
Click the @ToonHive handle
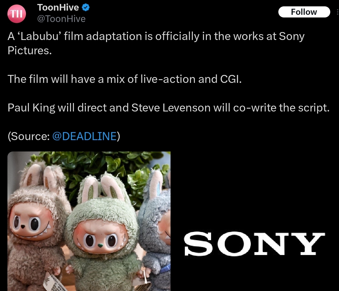(x=61, y=19)
